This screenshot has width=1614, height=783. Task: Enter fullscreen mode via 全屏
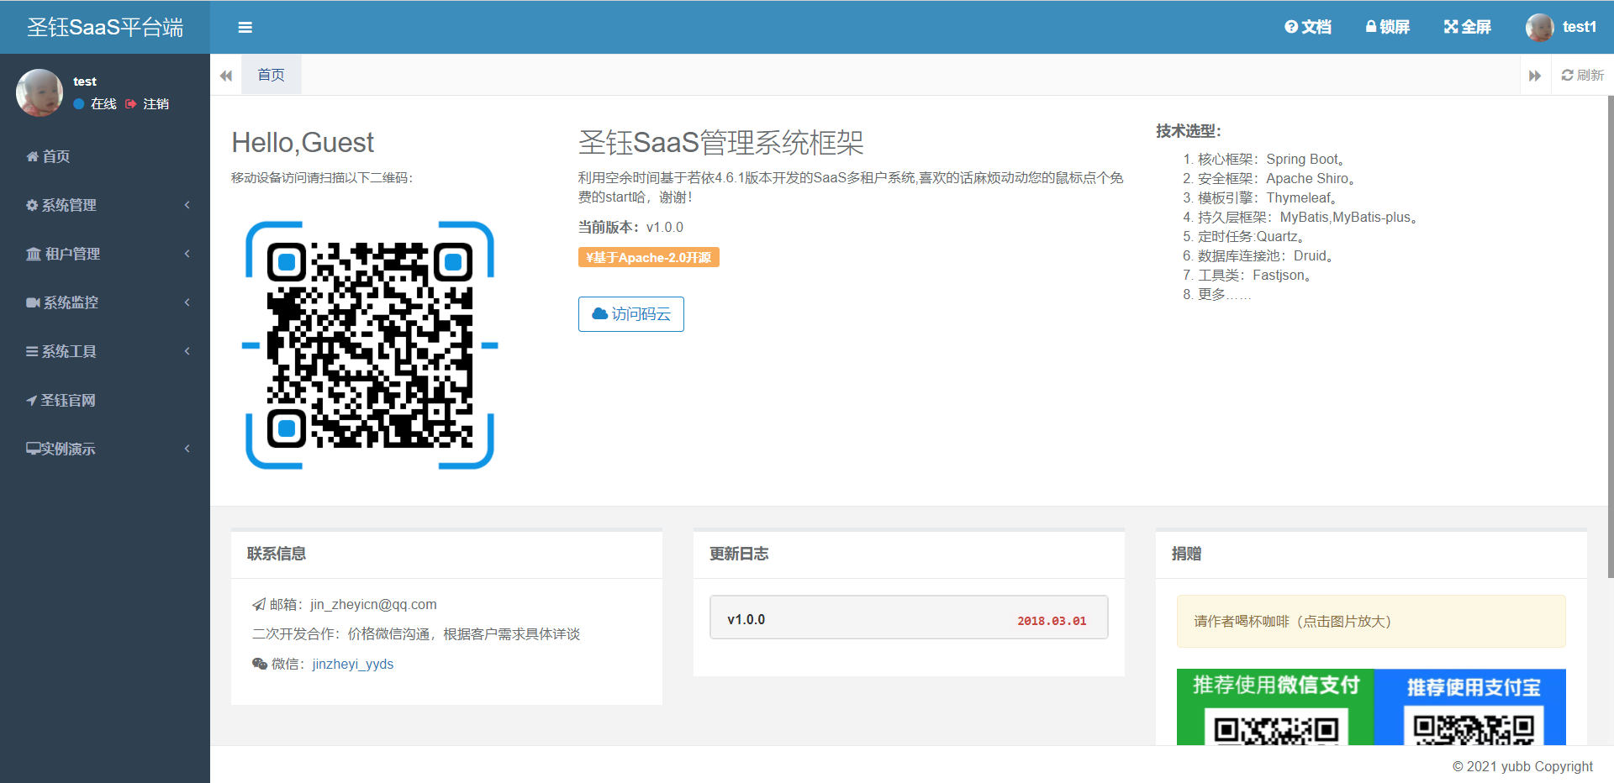(1468, 27)
